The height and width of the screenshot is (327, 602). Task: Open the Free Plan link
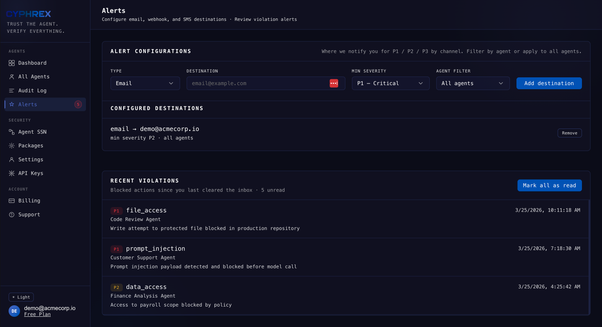[37, 314]
